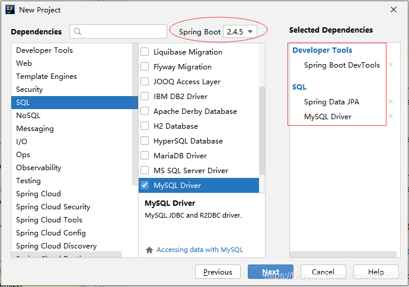
Task: Click MySQL Driver in Selected Dependencies
Action: [x=328, y=117]
